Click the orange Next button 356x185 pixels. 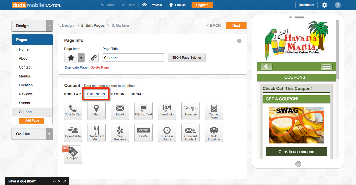pos(236,25)
